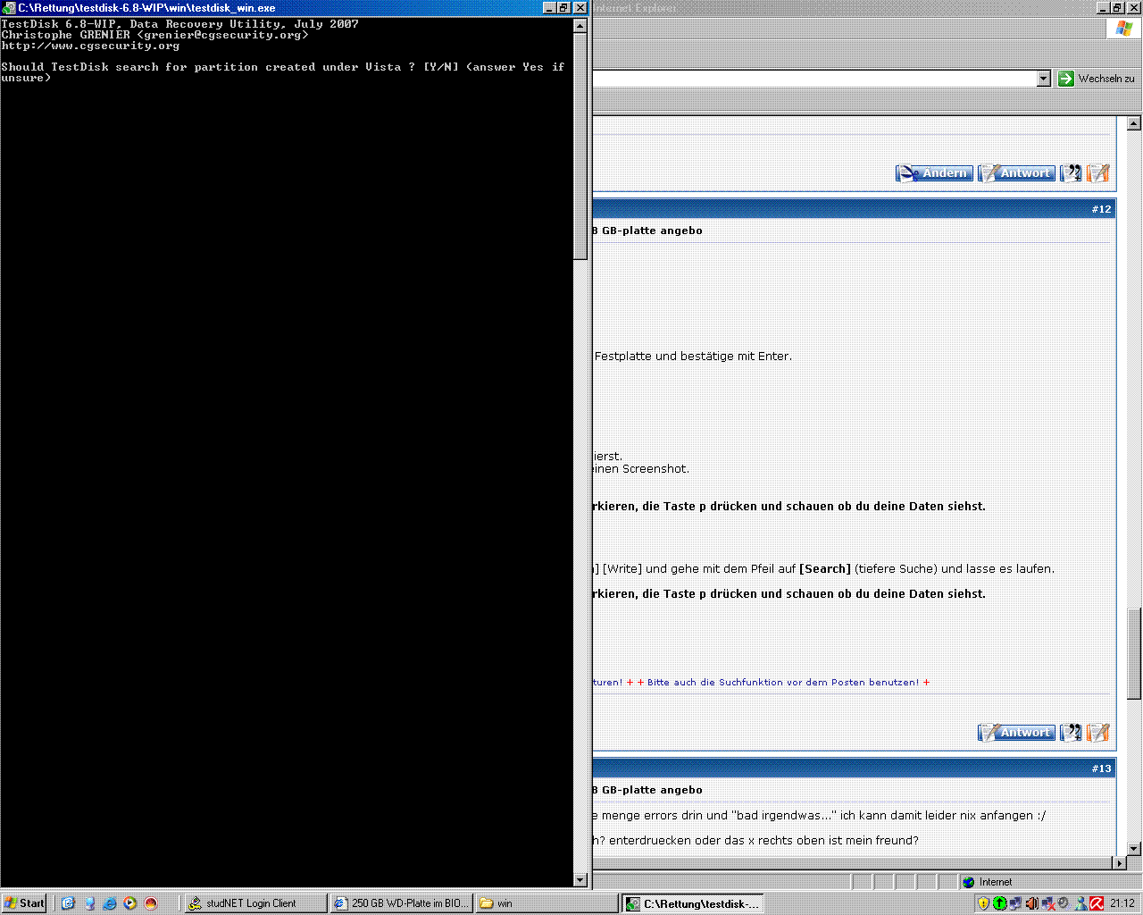Launch Windows Media Player from the quick launch bar
1143x915 pixels.
click(x=130, y=903)
